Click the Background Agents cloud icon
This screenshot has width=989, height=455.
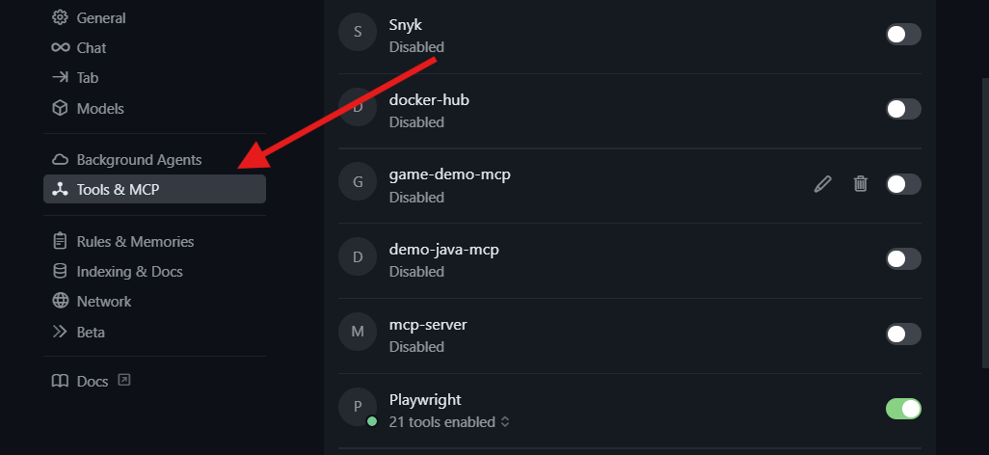pyautogui.click(x=60, y=159)
